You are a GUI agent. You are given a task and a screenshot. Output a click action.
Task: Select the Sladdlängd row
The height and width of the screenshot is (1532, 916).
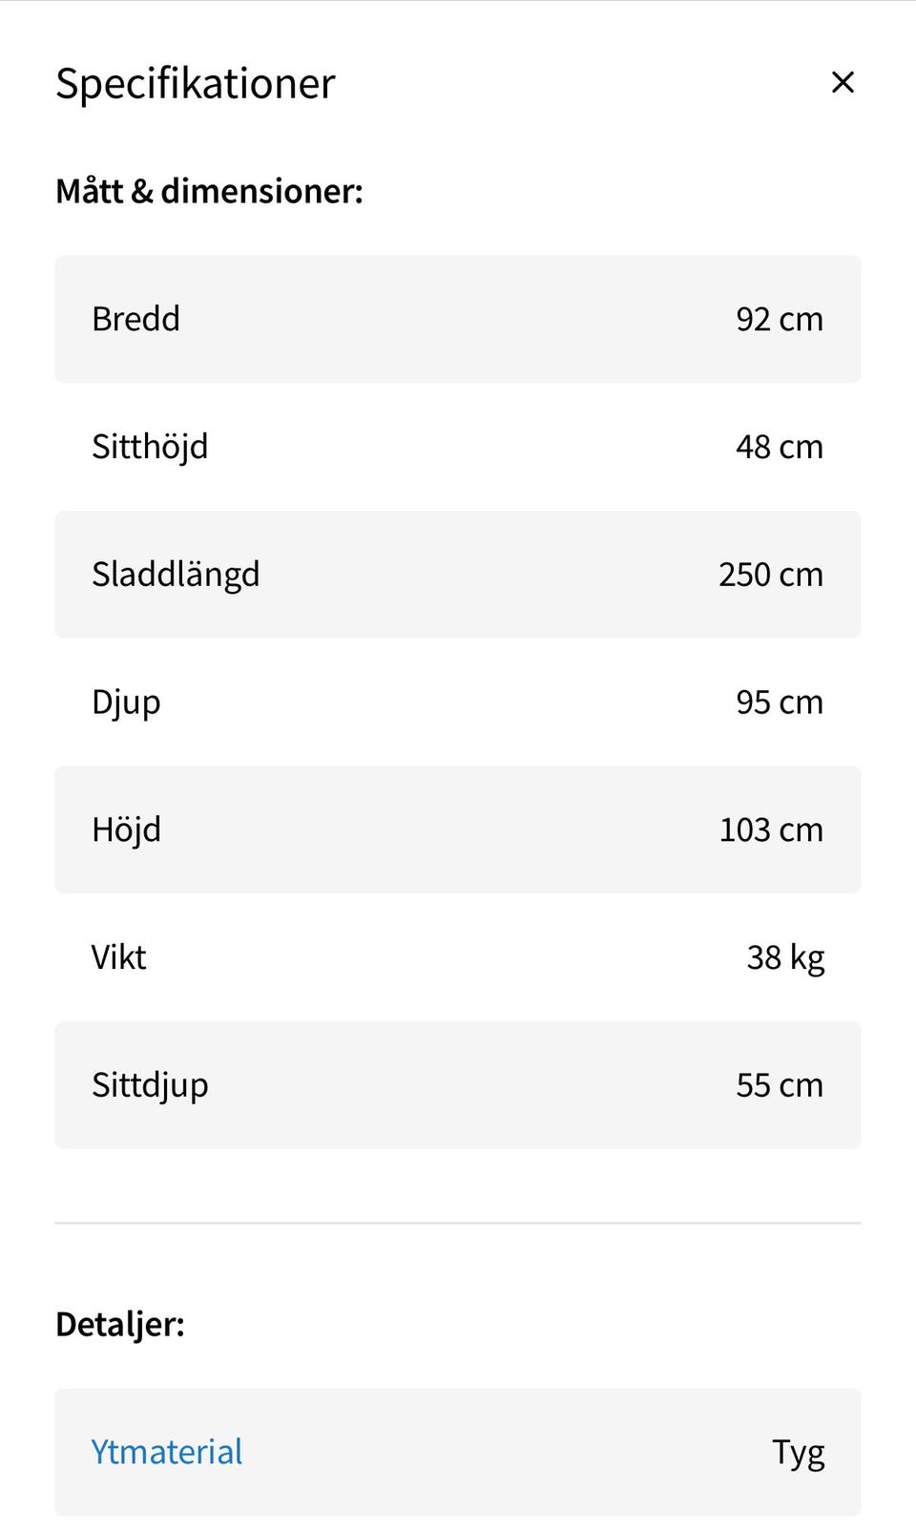458,575
